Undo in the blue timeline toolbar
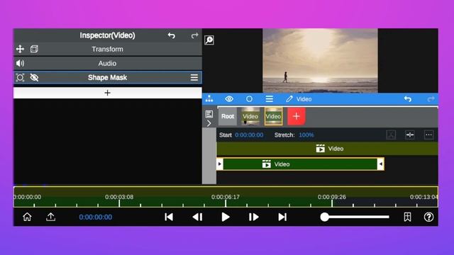Screen dimensions: 454x255 coord(408,99)
